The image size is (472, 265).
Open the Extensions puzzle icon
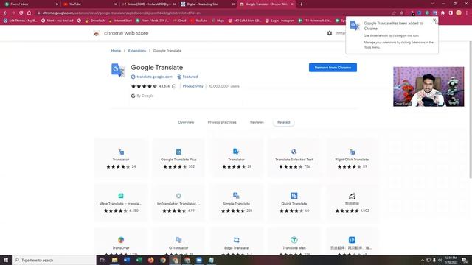tap(442, 13)
